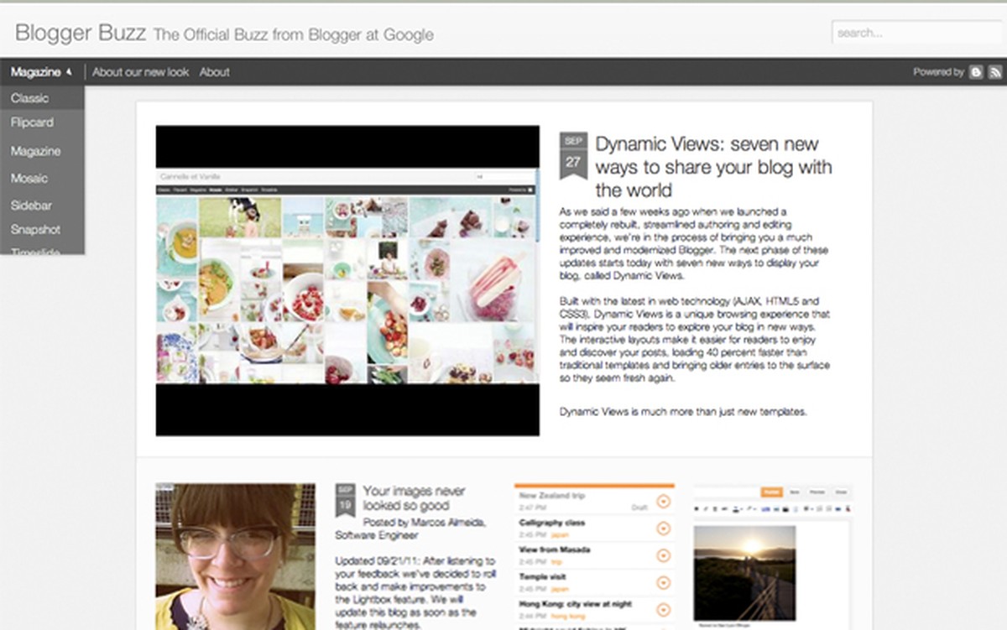Click the orange arrow beside 'New Zealand trip'
1007x630 pixels.
[665, 501]
